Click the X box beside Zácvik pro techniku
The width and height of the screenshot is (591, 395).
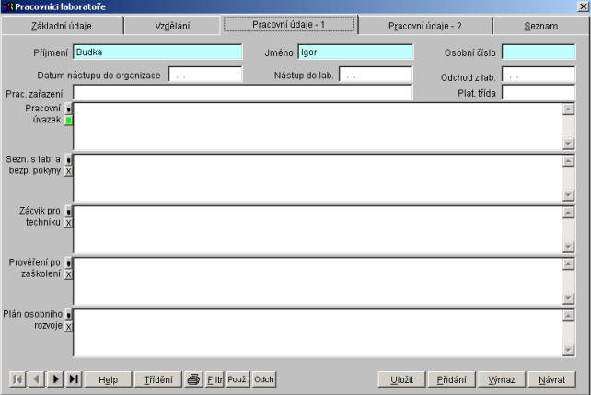tap(69, 223)
